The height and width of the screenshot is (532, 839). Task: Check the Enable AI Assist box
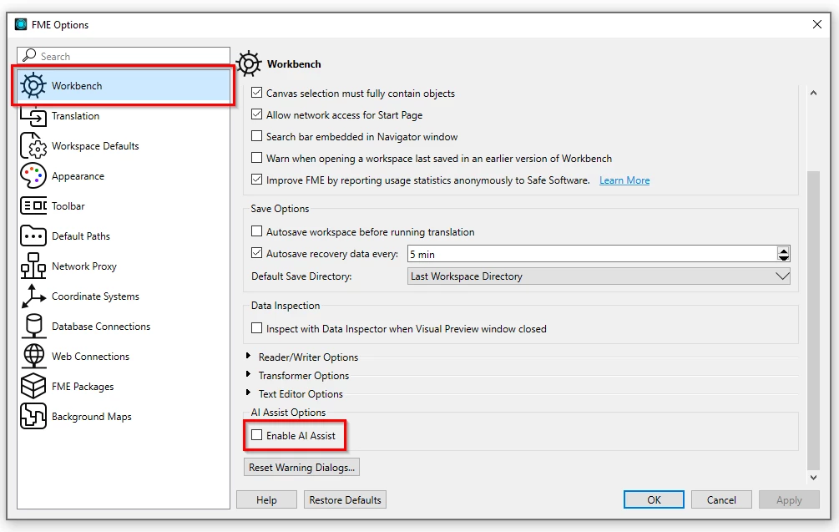click(x=257, y=435)
